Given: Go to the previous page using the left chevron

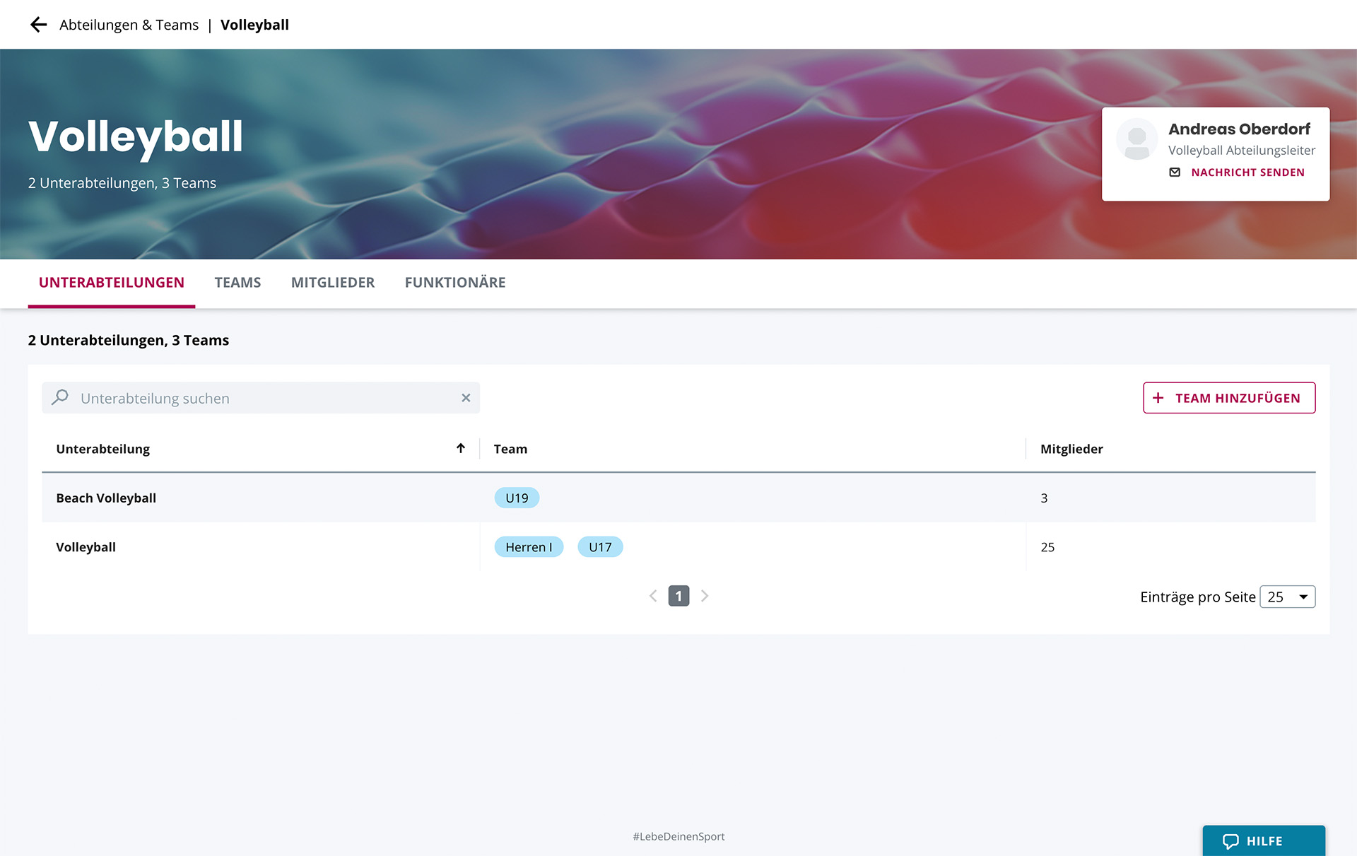Looking at the screenshot, I should [653, 596].
